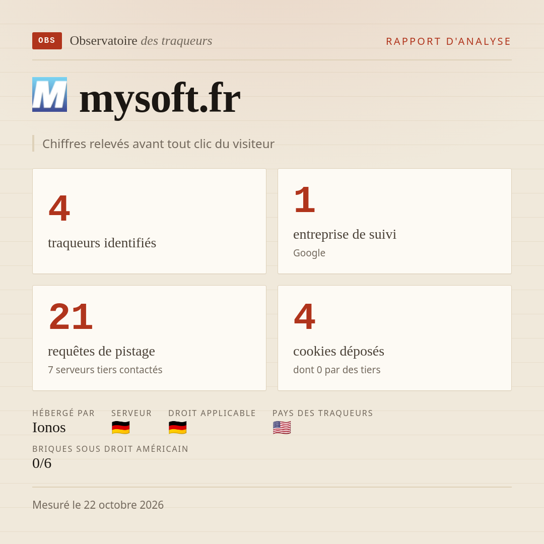This screenshot has width=544, height=544.
Task: Click the RAPPORT D'ANALYSE label
Action: tap(449, 41)
